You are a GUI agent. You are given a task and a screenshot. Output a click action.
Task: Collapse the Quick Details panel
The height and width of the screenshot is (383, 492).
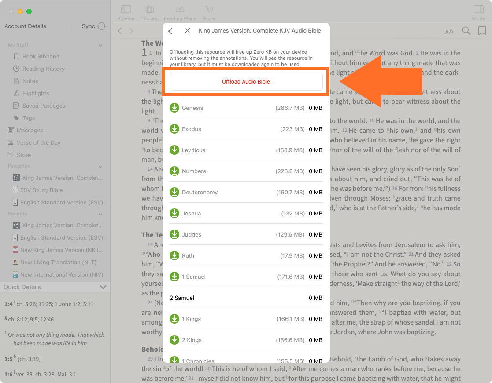pyautogui.click(x=103, y=287)
